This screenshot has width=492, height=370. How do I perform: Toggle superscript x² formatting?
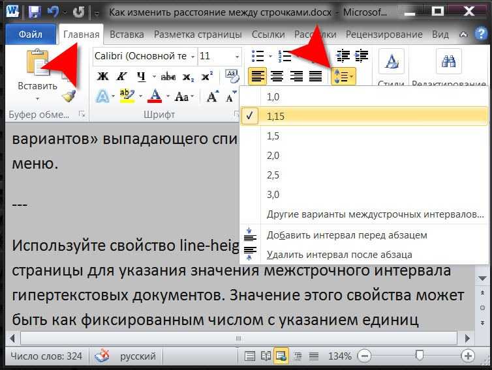207,76
